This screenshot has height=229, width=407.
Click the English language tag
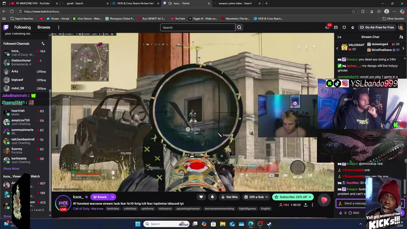(x=265, y=209)
